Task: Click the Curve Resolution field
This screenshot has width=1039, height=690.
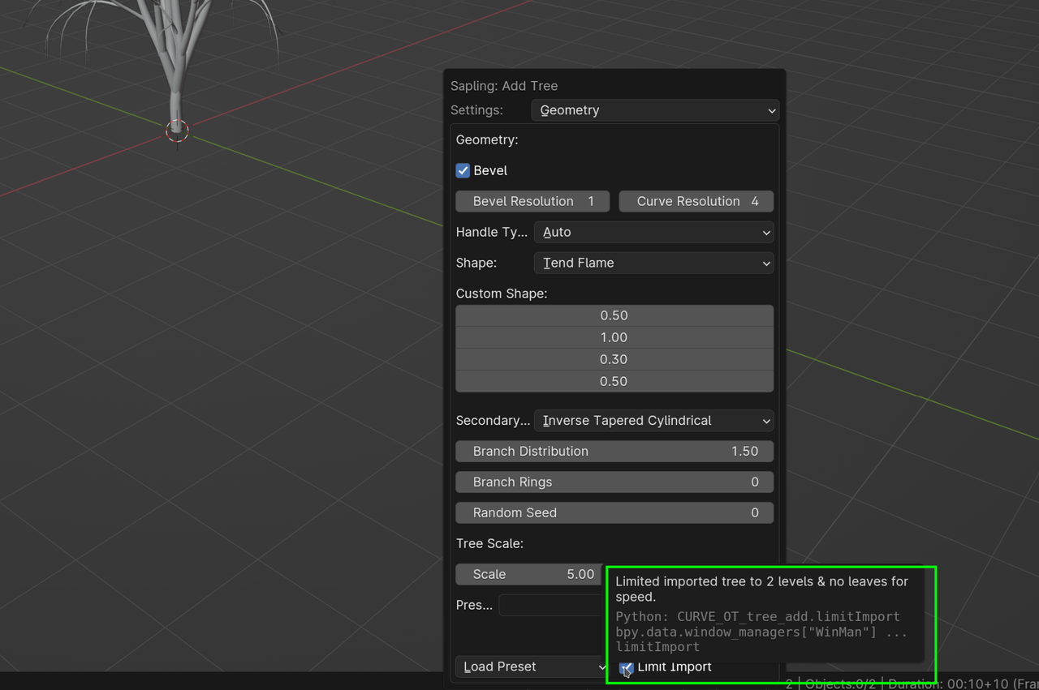Action: point(696,201)
